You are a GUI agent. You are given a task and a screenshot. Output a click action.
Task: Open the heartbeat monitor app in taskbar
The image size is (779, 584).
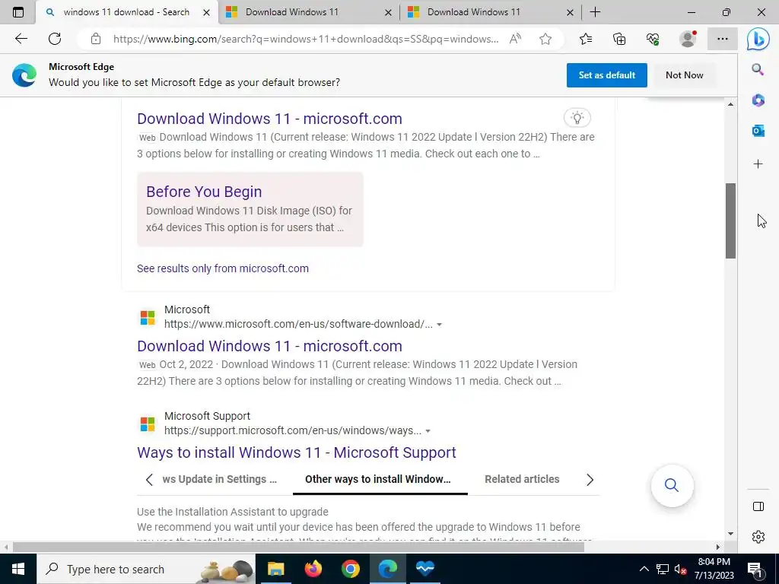(x=424, y=569)
